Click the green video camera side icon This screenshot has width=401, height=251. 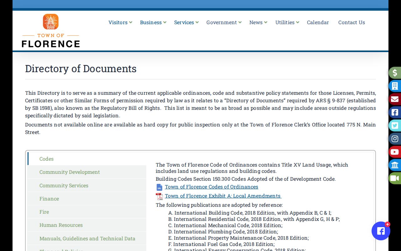pos(395,179)
